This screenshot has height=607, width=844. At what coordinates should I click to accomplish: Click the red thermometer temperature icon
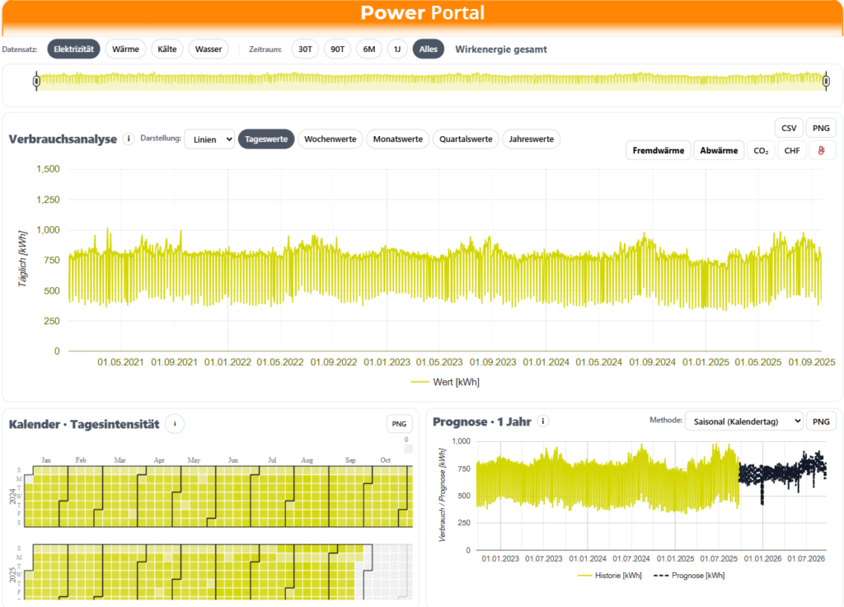(x=820, y=151)
